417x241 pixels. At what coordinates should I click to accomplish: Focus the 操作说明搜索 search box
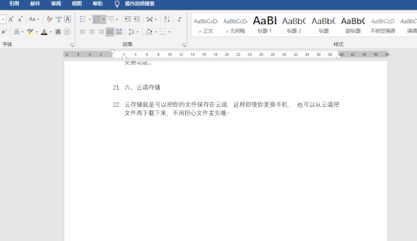pyautogui.click(x=140, y=4)
